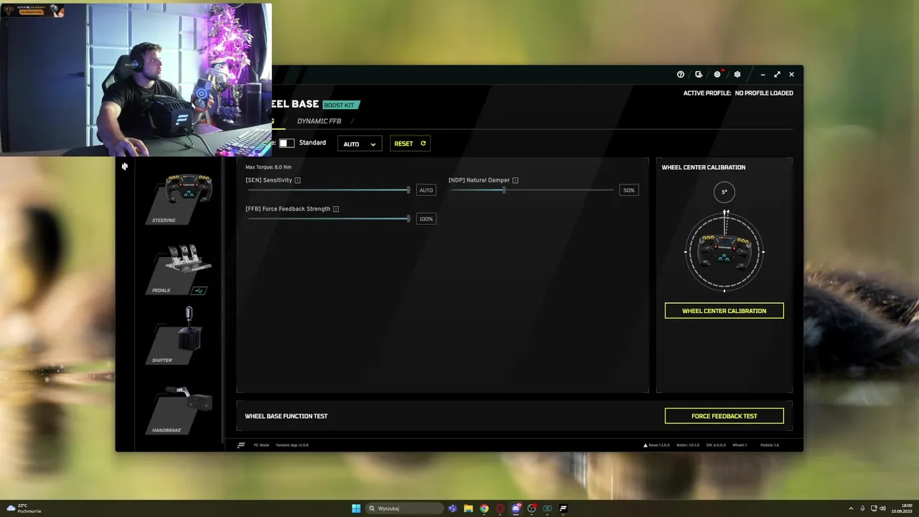Adjust the FFB Force Feedback Strength slider

coord(329,219)
